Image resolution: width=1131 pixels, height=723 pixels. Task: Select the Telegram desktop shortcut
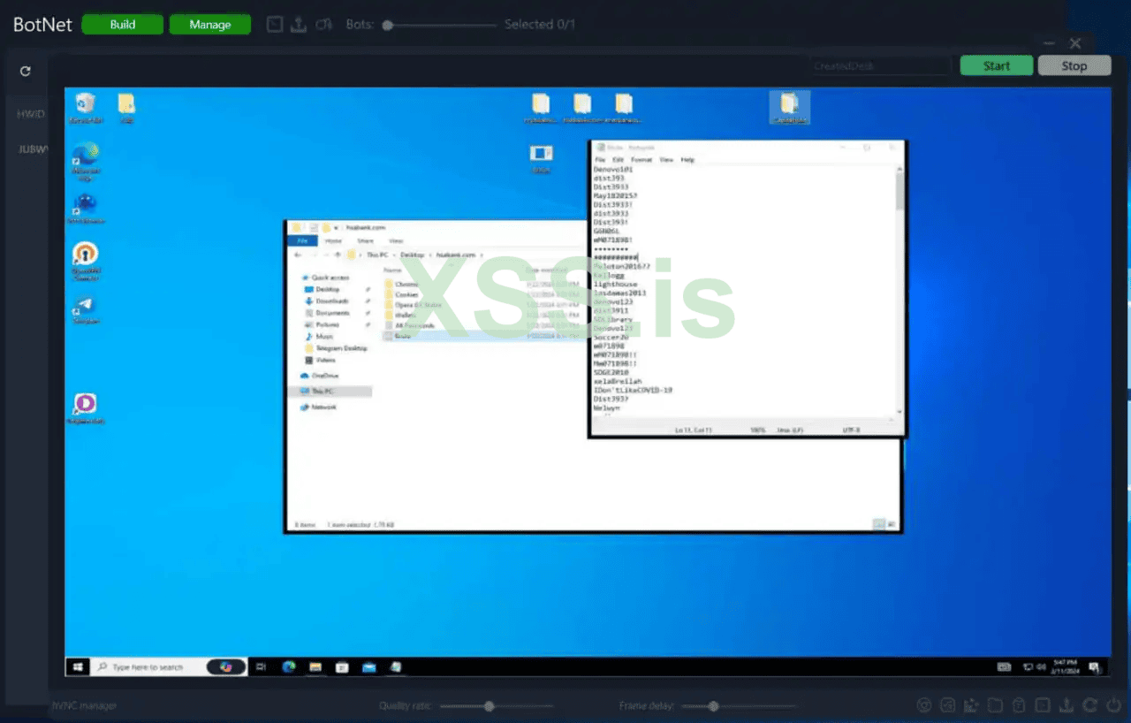(86, 309)
